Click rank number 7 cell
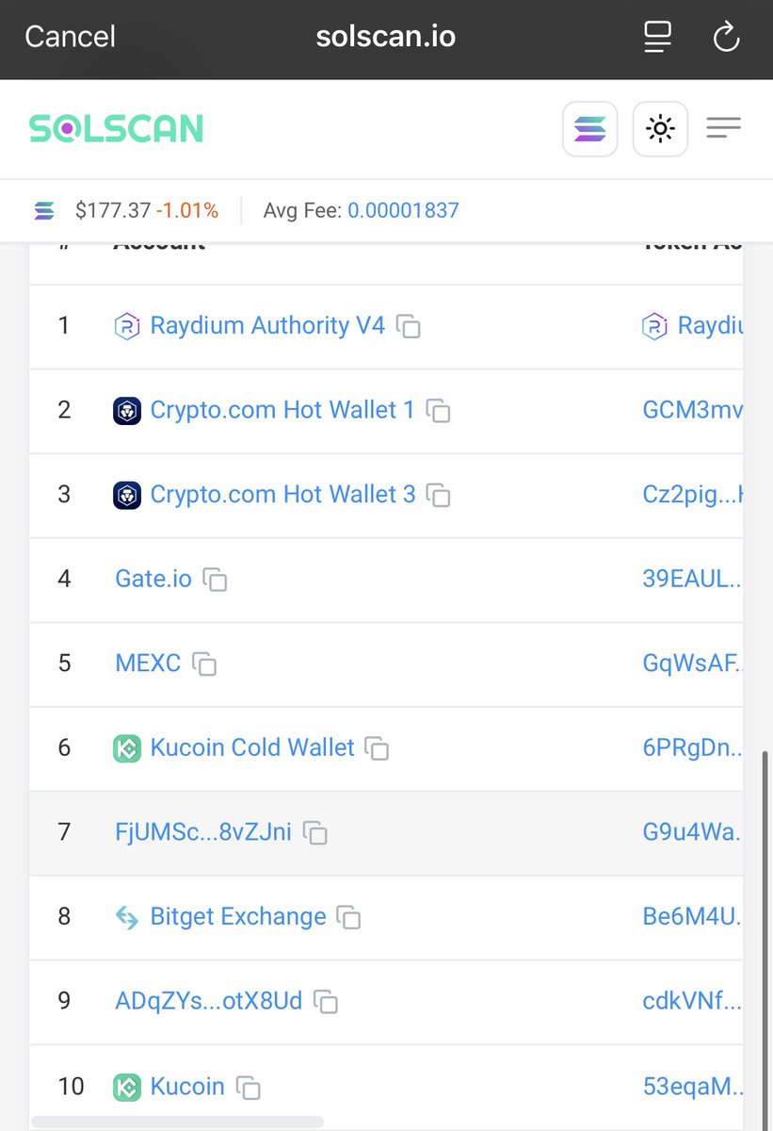Viewport: 773px width, 1131px height. 64,832
